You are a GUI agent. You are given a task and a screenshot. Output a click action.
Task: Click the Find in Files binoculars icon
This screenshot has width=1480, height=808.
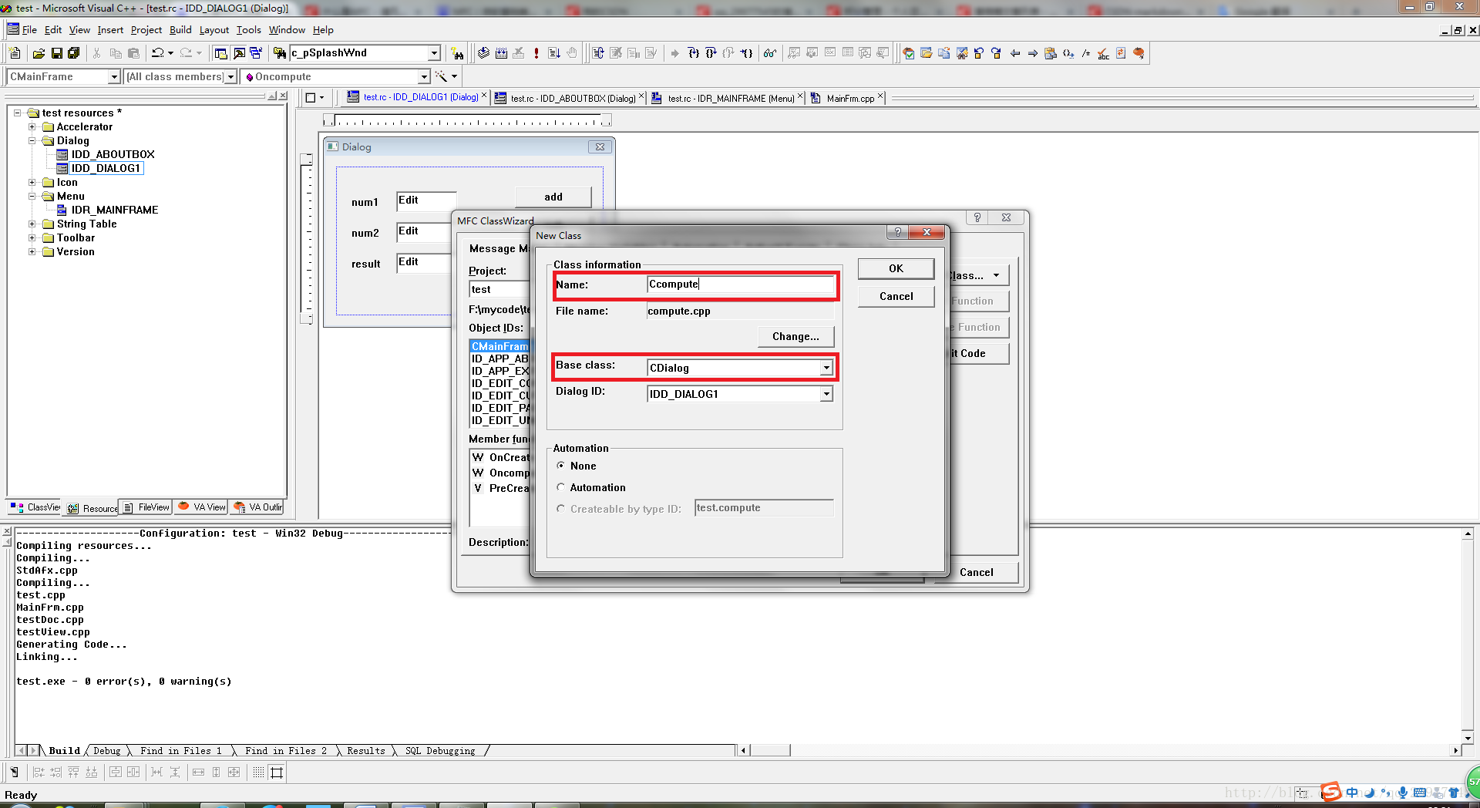(x=280, y=53)
